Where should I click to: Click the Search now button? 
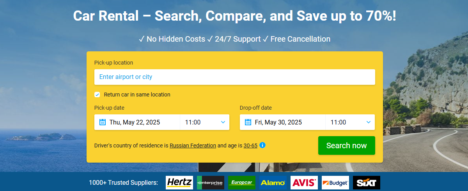pos(347,145)
